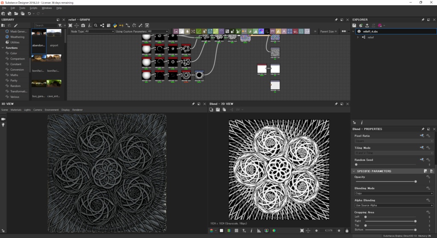
Task: Add a Bitmap node from the node toolbar
Action: click(x=176, y=32)
